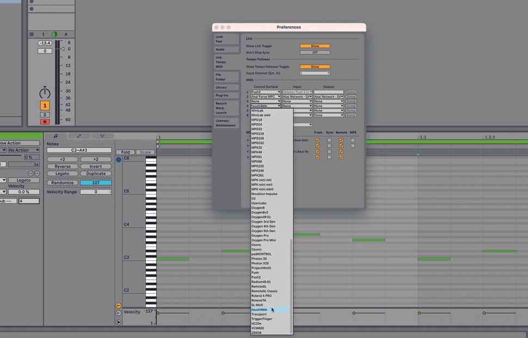Open the pitch expression tab icon
The height and width of the screenshot is (338, 528).
coord(79,136)
